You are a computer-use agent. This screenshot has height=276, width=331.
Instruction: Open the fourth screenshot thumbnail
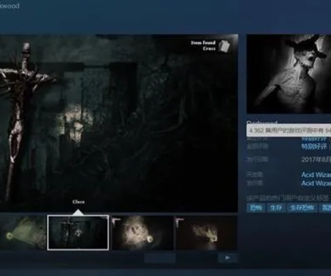click(205, 232)
